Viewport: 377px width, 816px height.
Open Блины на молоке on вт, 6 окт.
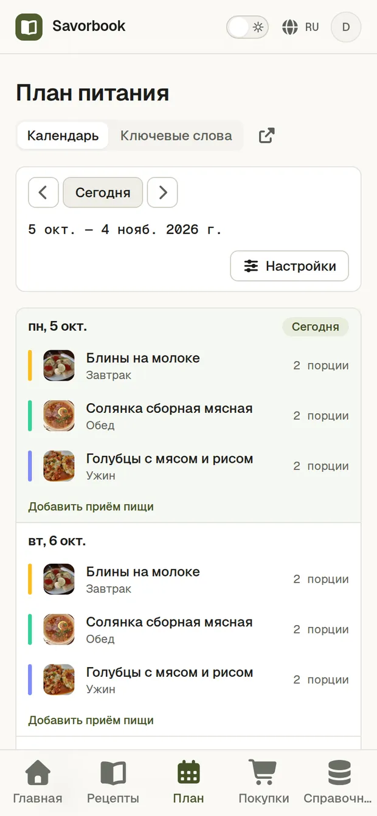coord(143,572)
